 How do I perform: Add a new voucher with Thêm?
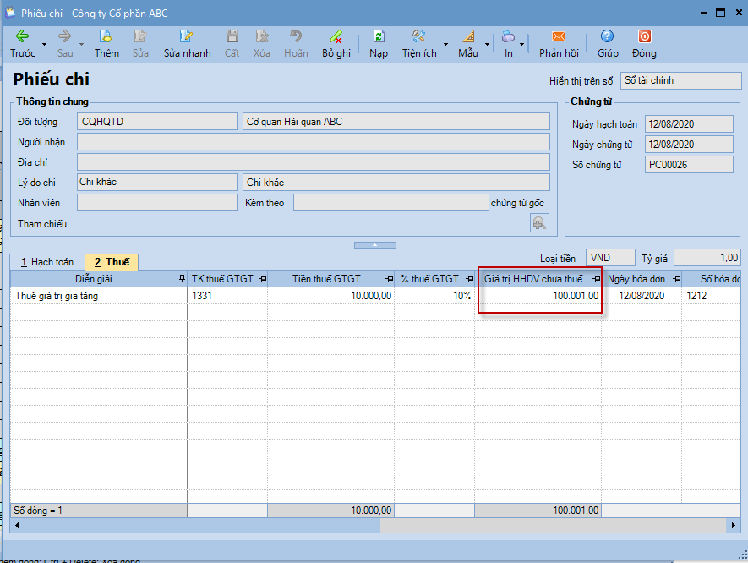click(106, 43)
